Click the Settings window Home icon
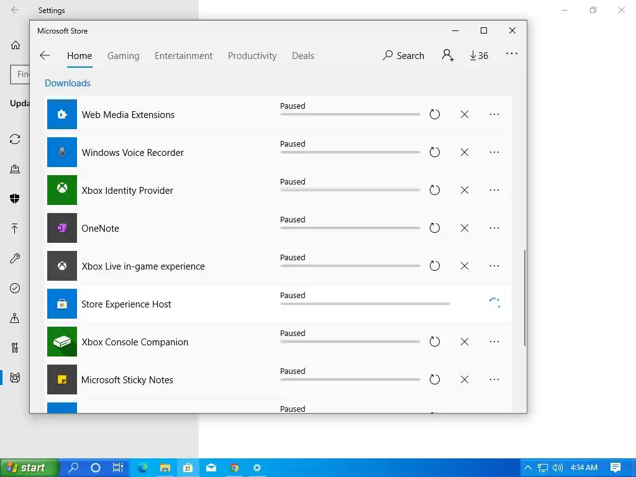 click(x=16, y=45)
